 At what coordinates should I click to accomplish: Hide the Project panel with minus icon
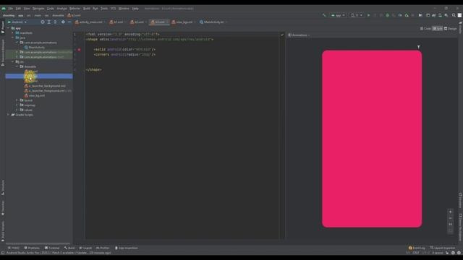tap(69, 22)
